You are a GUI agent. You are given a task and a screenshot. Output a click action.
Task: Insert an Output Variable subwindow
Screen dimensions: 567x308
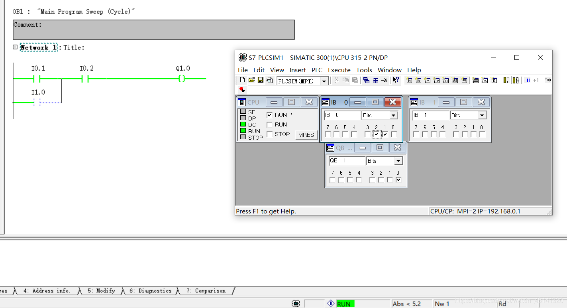pos(418,80)
